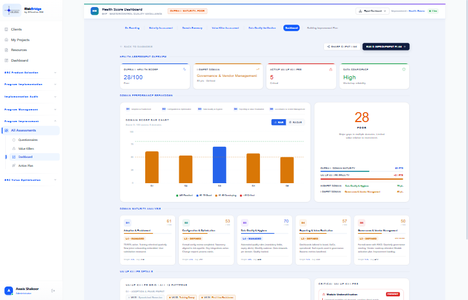Click the orange D1 bar in chart

[152, 167]
